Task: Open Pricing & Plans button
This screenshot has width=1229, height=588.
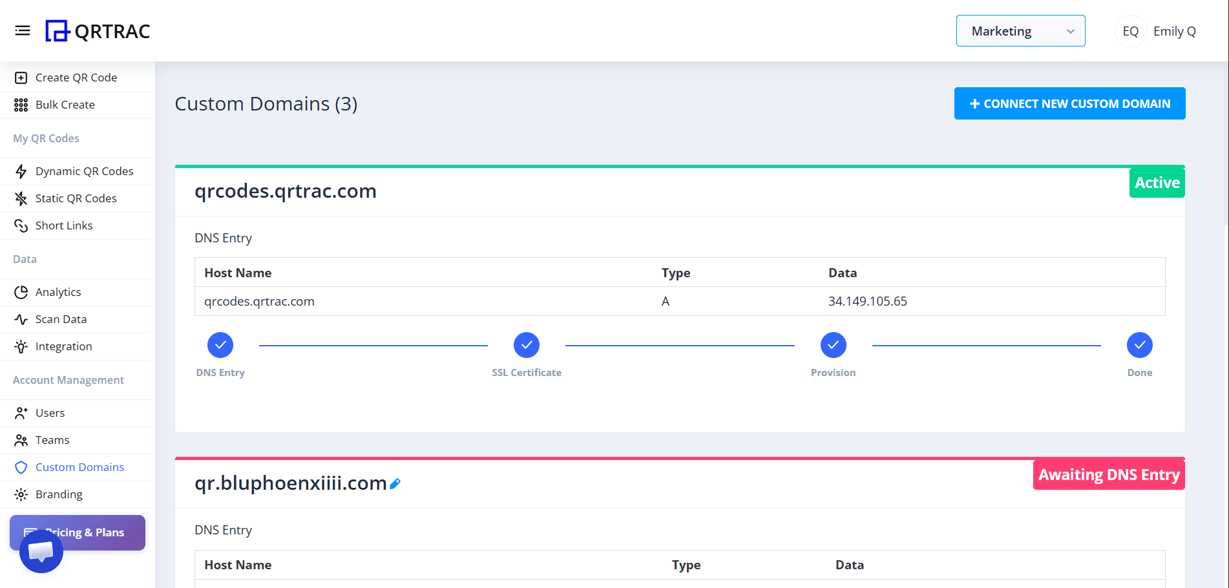Action: [78, 532]
